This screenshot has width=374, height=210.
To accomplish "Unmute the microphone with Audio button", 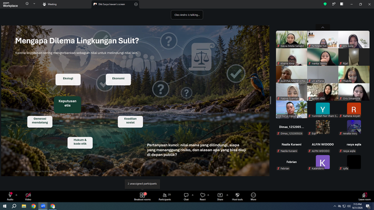I will (10, 197).
